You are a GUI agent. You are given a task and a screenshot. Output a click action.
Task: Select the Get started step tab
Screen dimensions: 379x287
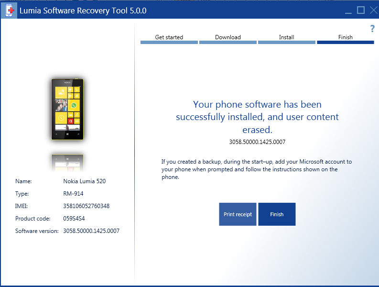coord(169,38)
